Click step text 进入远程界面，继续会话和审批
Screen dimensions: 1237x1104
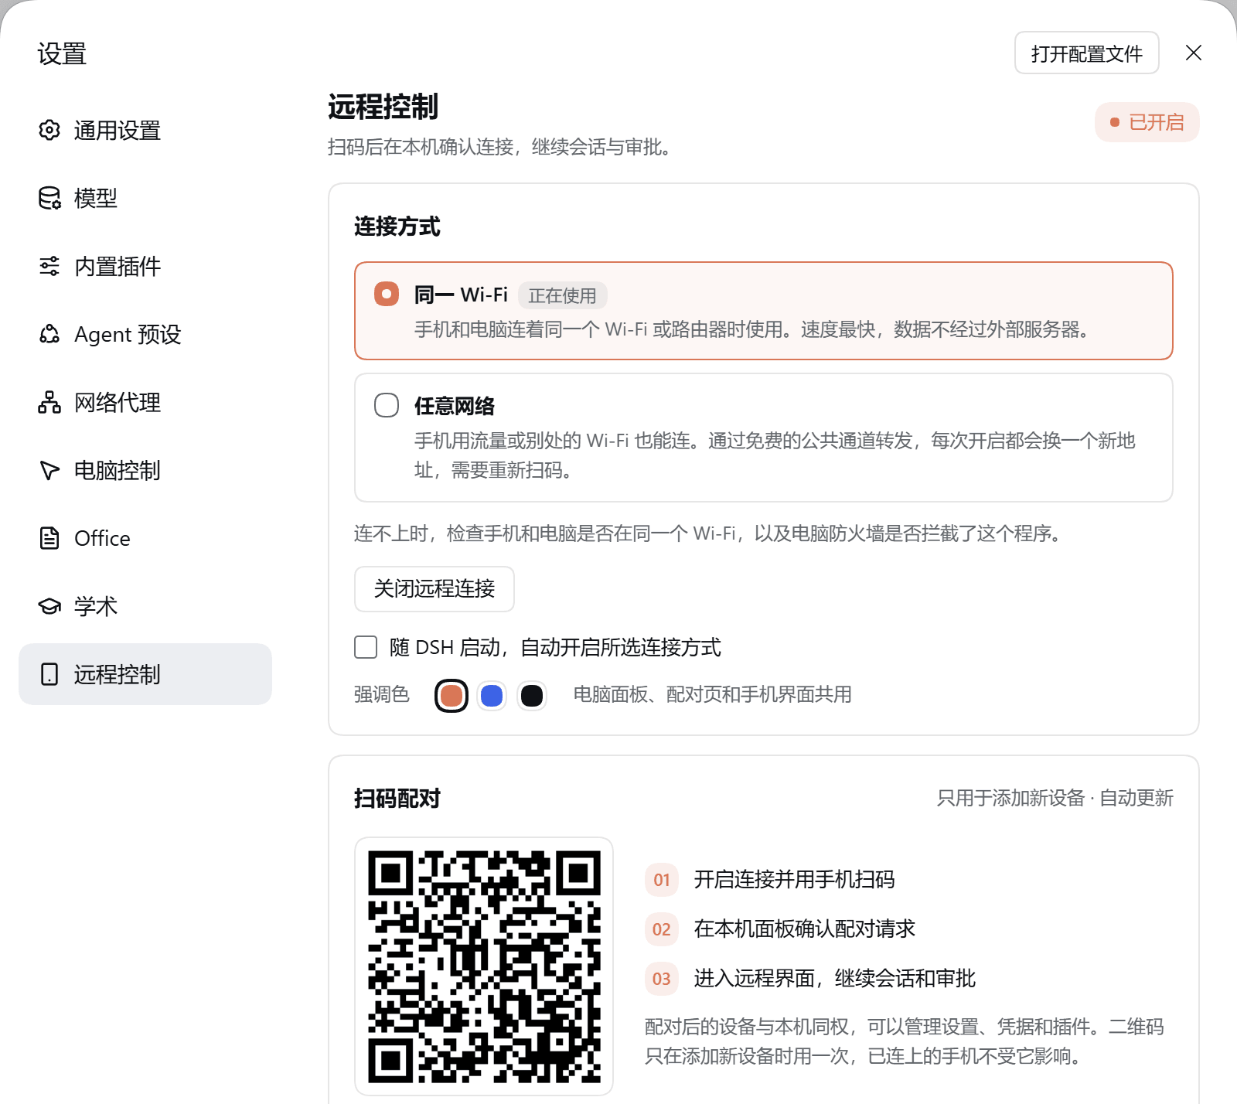click(x=834, y=979)
